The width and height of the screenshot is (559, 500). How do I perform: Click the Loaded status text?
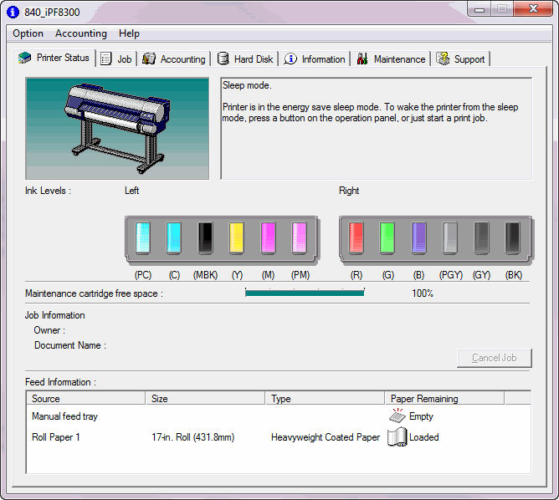[x=424, y=437]
